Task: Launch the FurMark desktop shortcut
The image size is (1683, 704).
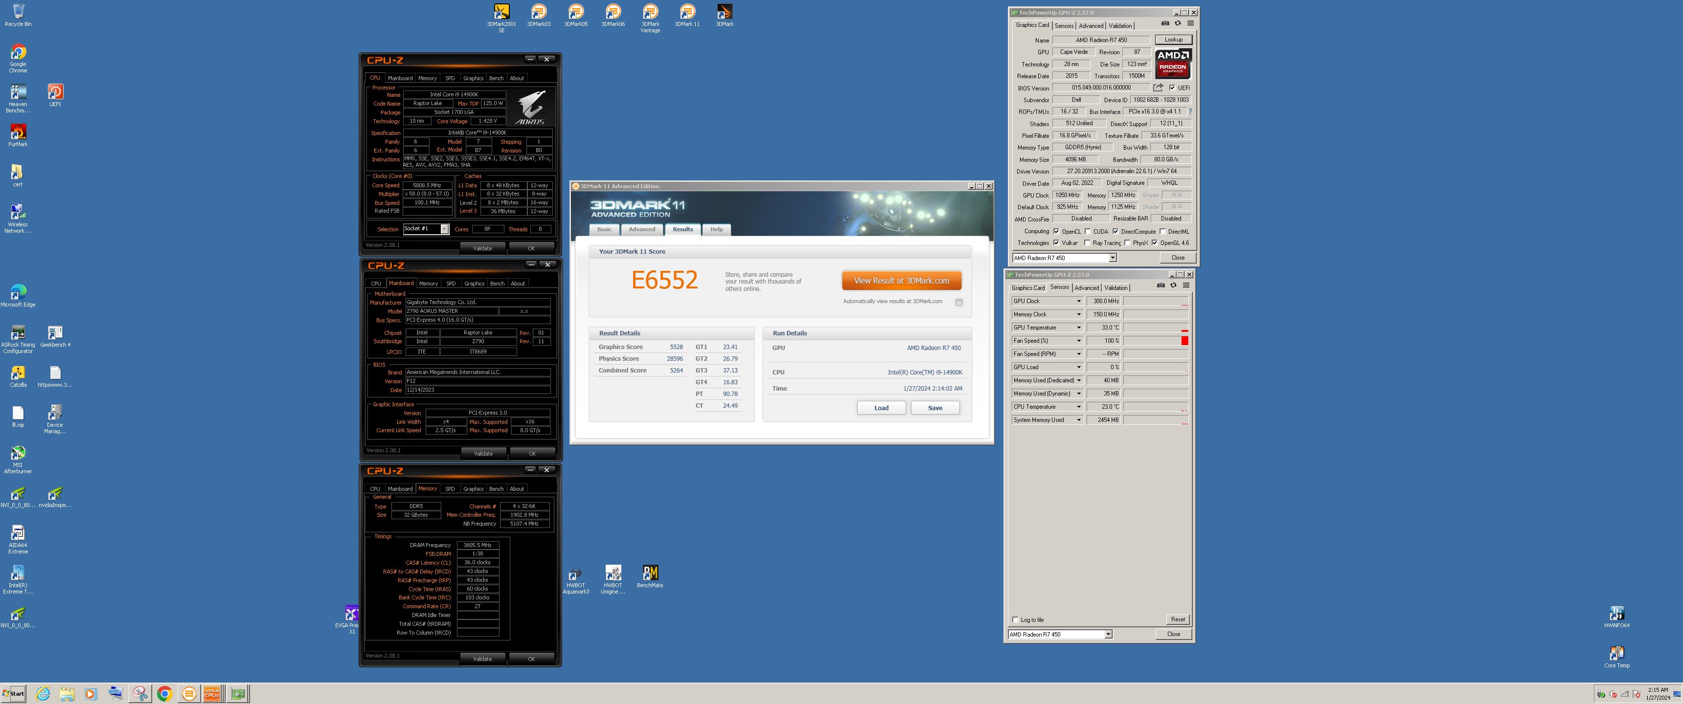Action: click(18, 135)
